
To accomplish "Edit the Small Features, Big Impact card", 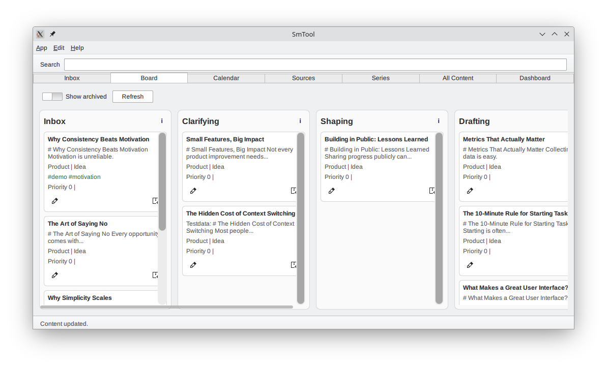I will [193, 191].
